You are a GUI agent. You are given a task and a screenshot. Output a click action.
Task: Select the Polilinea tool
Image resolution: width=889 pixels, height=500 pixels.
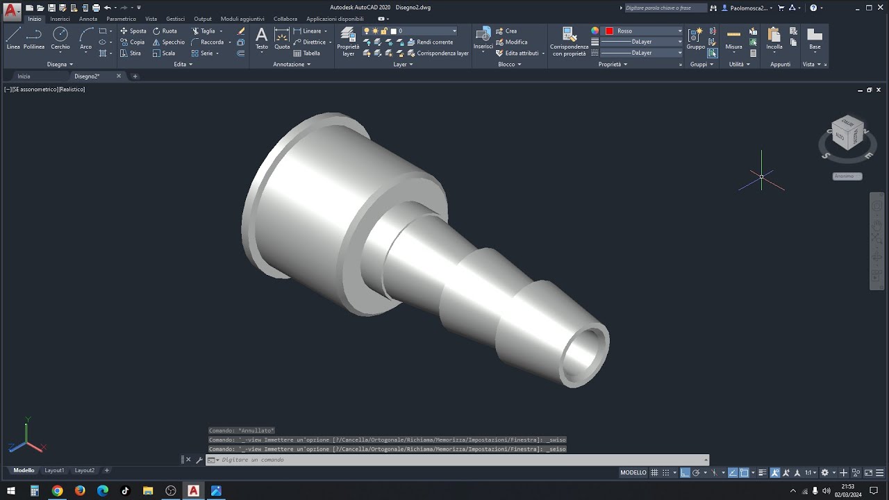(x=34, y=38)
